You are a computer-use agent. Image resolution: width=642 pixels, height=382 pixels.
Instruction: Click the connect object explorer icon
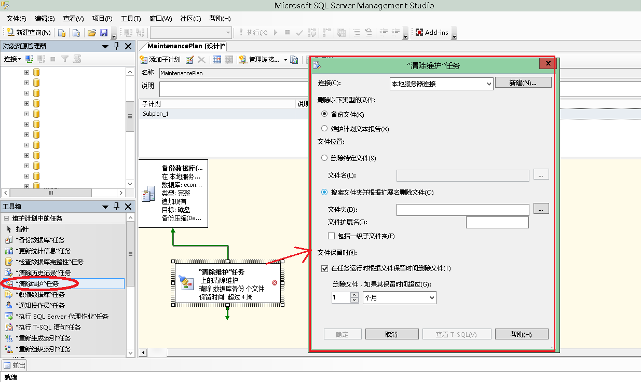30,59
